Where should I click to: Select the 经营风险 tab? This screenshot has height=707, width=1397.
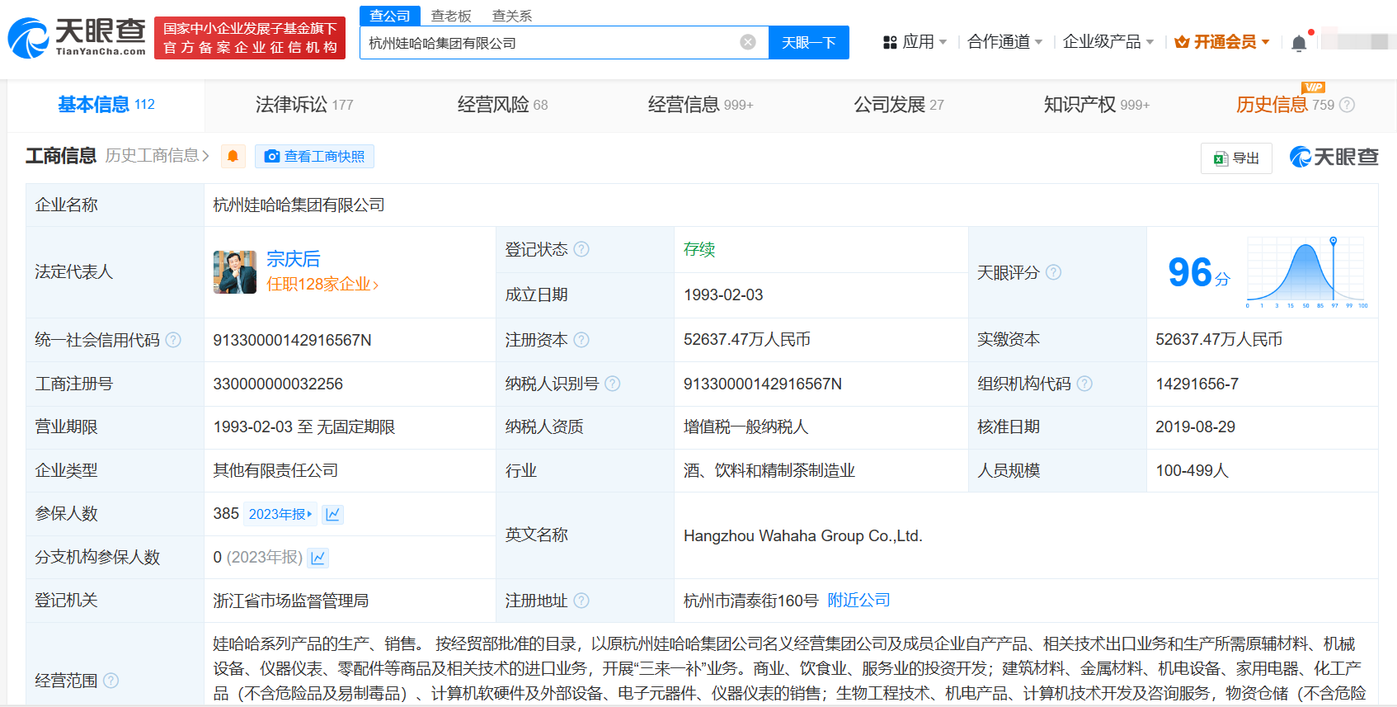(502, 105)
